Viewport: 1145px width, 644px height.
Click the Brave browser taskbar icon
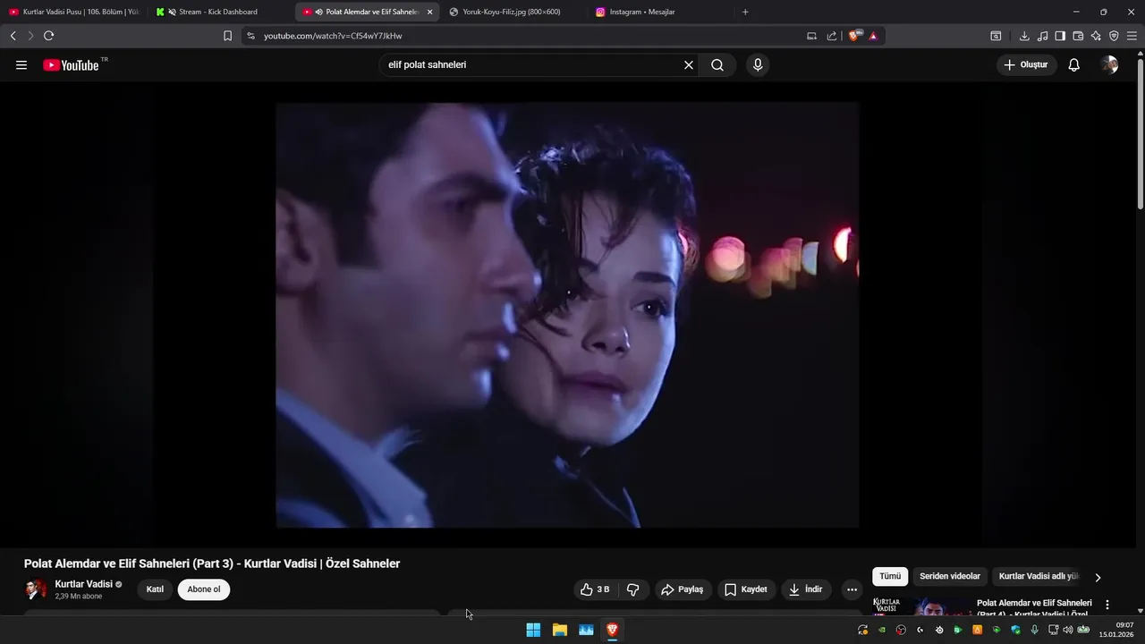tap(613, 630)
